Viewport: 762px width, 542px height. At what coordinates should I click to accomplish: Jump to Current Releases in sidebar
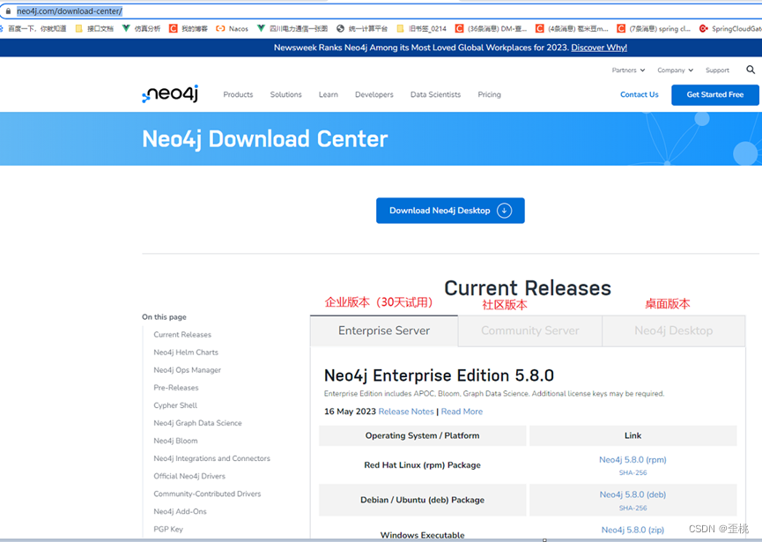pos(182,334)
